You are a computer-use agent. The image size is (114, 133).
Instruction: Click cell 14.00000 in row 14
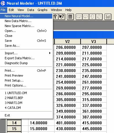41,123
